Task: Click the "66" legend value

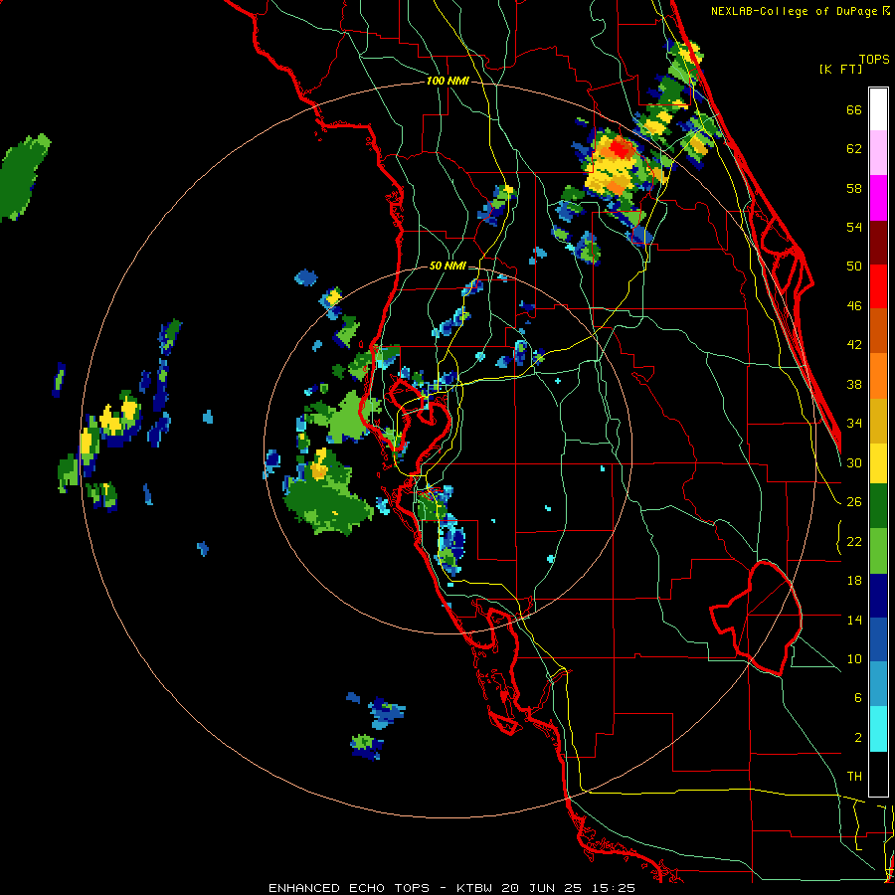Action: (x=854, y=110)
